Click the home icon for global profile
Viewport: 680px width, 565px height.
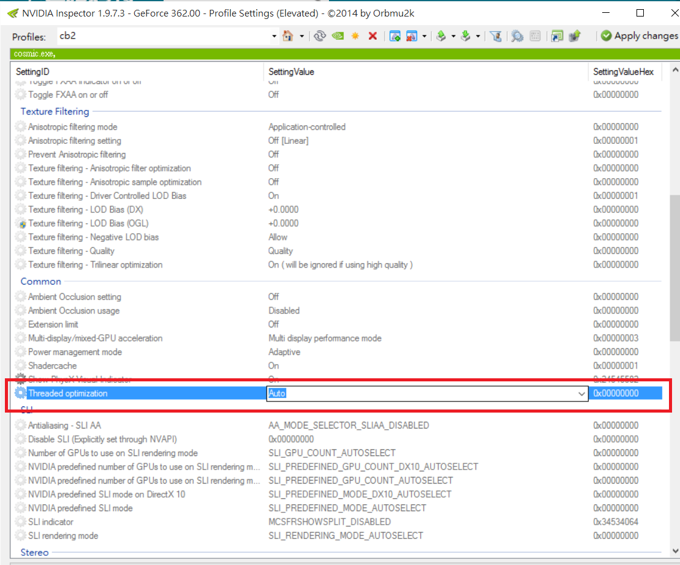point(287,36)
